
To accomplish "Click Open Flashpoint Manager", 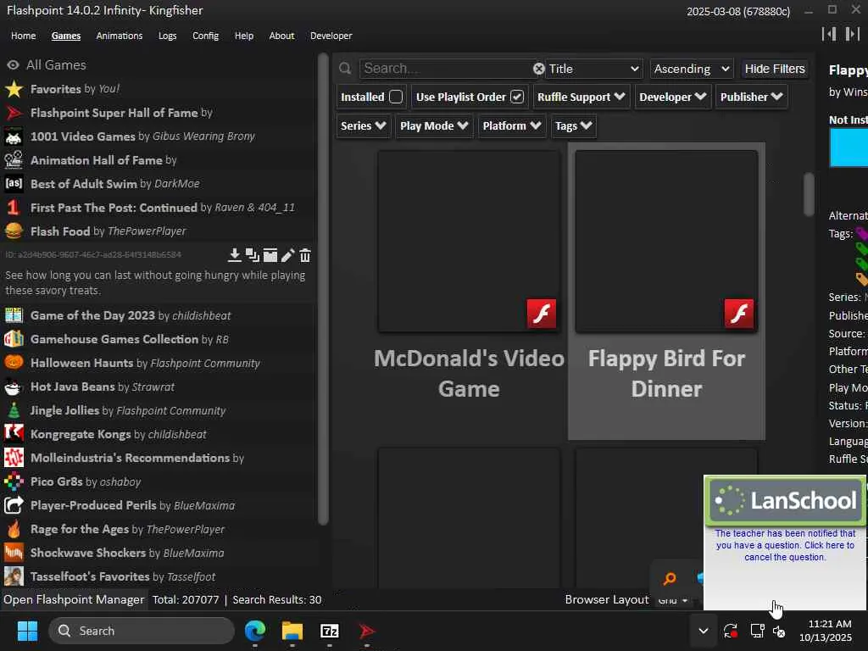I will [x=74, y=599].
